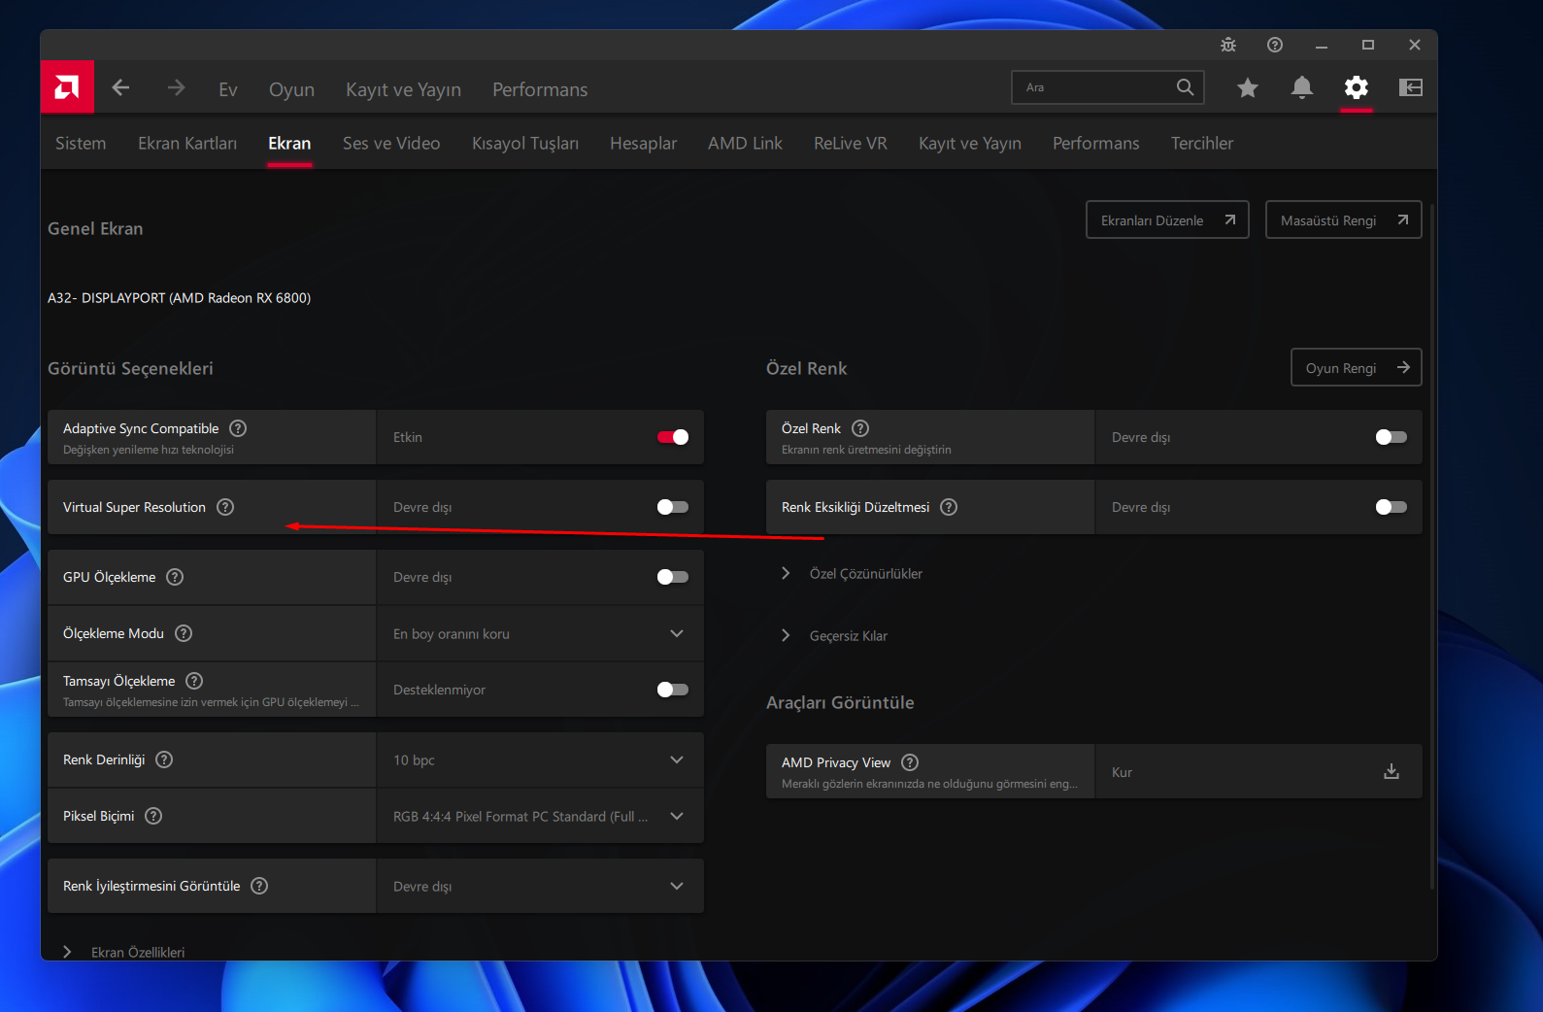Click the Ekranları Düzenle button

tap(1166, 220)
